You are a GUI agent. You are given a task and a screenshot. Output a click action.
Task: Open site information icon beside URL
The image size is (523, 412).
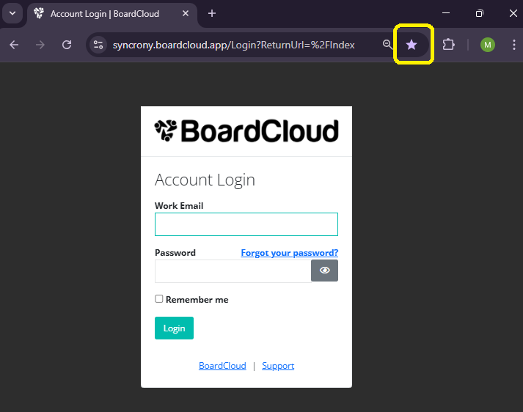pyautogui.click(x=99, y=45)
